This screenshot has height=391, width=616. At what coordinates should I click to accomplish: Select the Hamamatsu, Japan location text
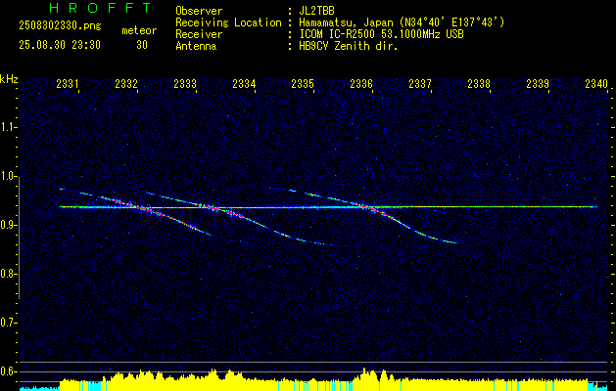(x=402, y=22)
